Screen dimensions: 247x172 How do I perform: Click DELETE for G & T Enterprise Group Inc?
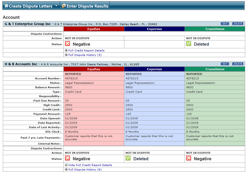(x=238, y=23)
